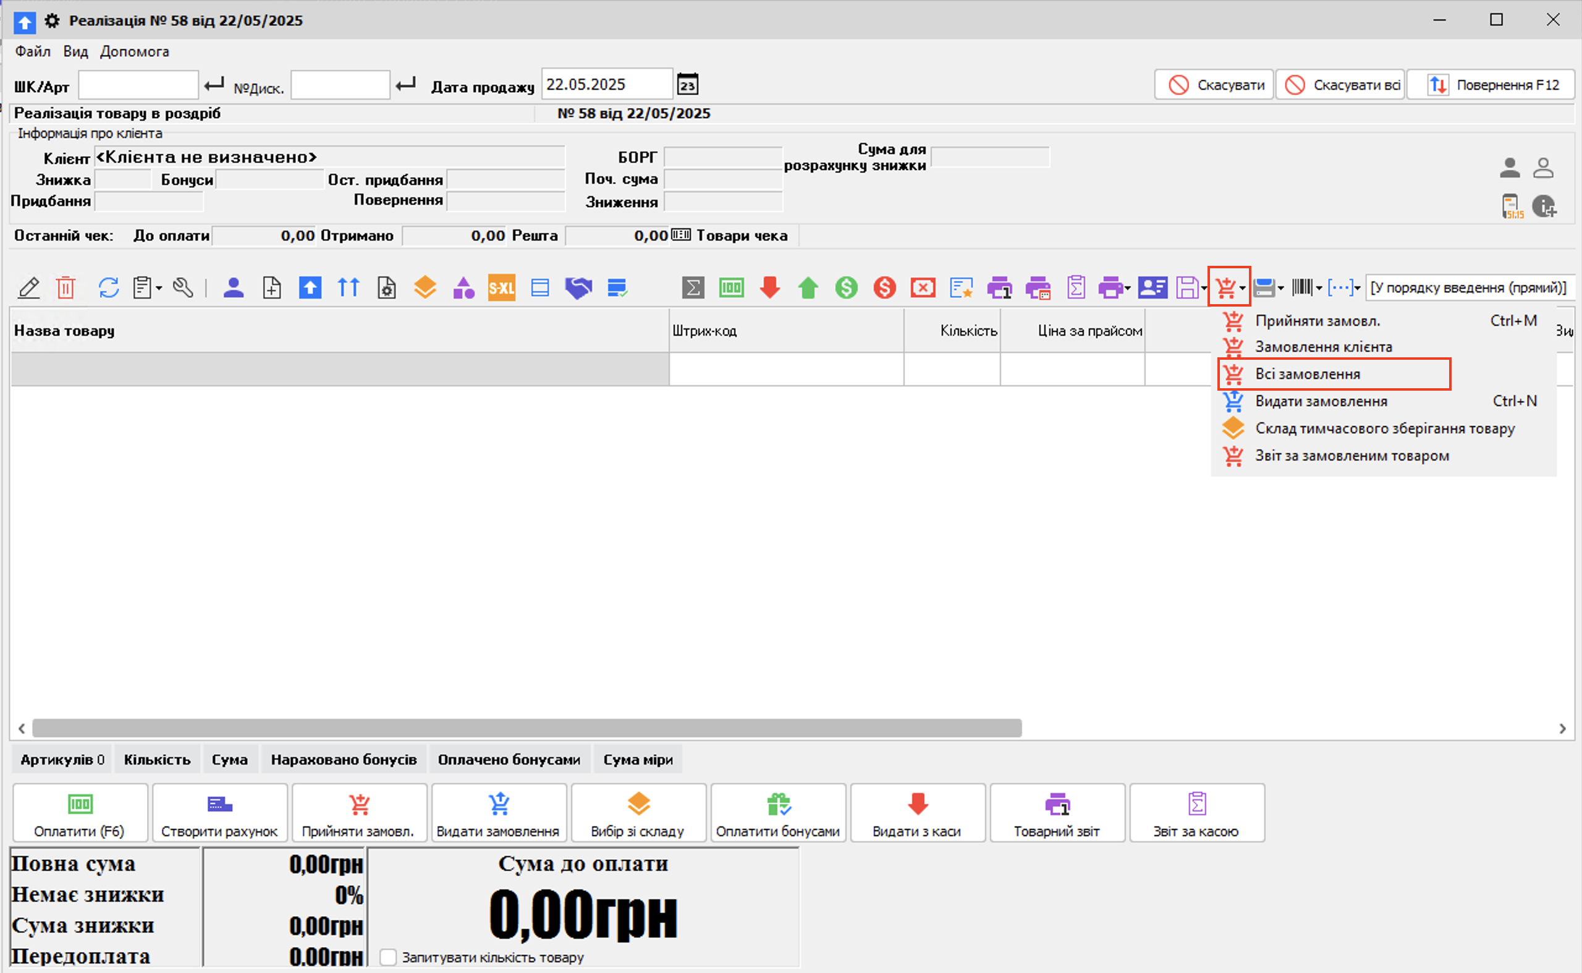Choose 'Звіт за замовленим товаром' entry
The image size is (1582, 973).
click(x=1351, y=456)
